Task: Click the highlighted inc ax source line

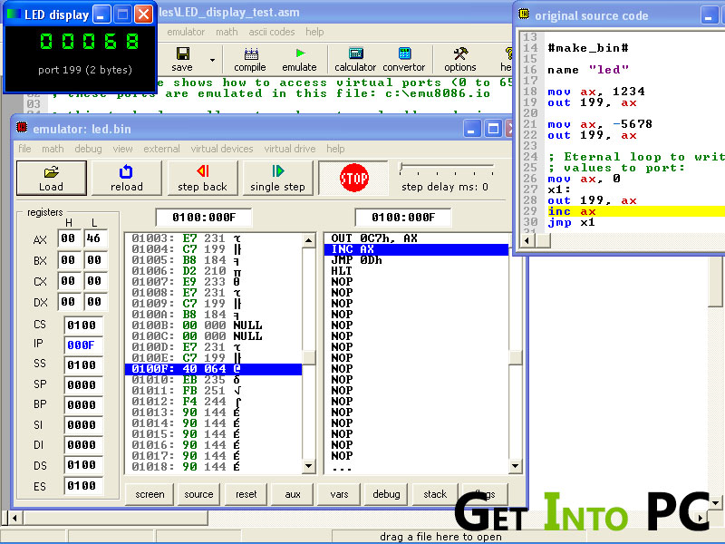Action: click(x=636, y=211)
